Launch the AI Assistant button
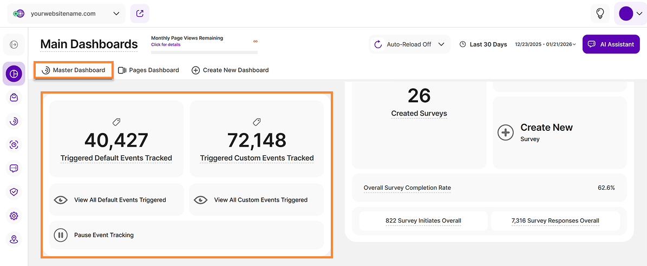The image size is (647, 266). tap(611, 44)
